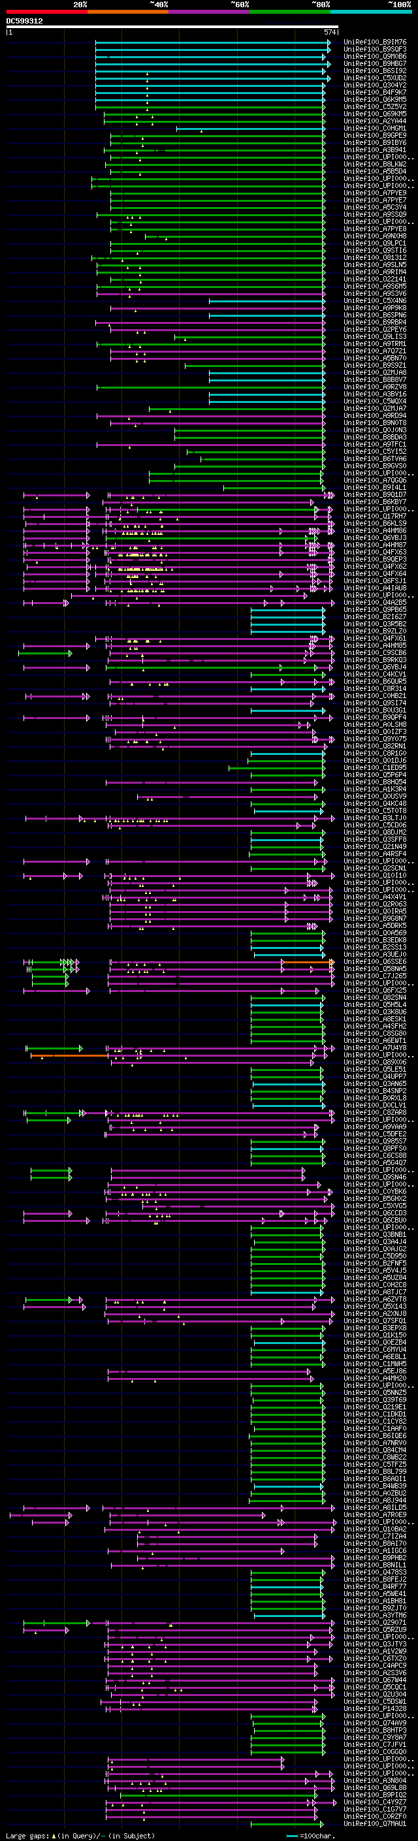Select label UniRef100_A3N804
The width and height of the screenshot is (418, 1841).
tap(375, 1780)
